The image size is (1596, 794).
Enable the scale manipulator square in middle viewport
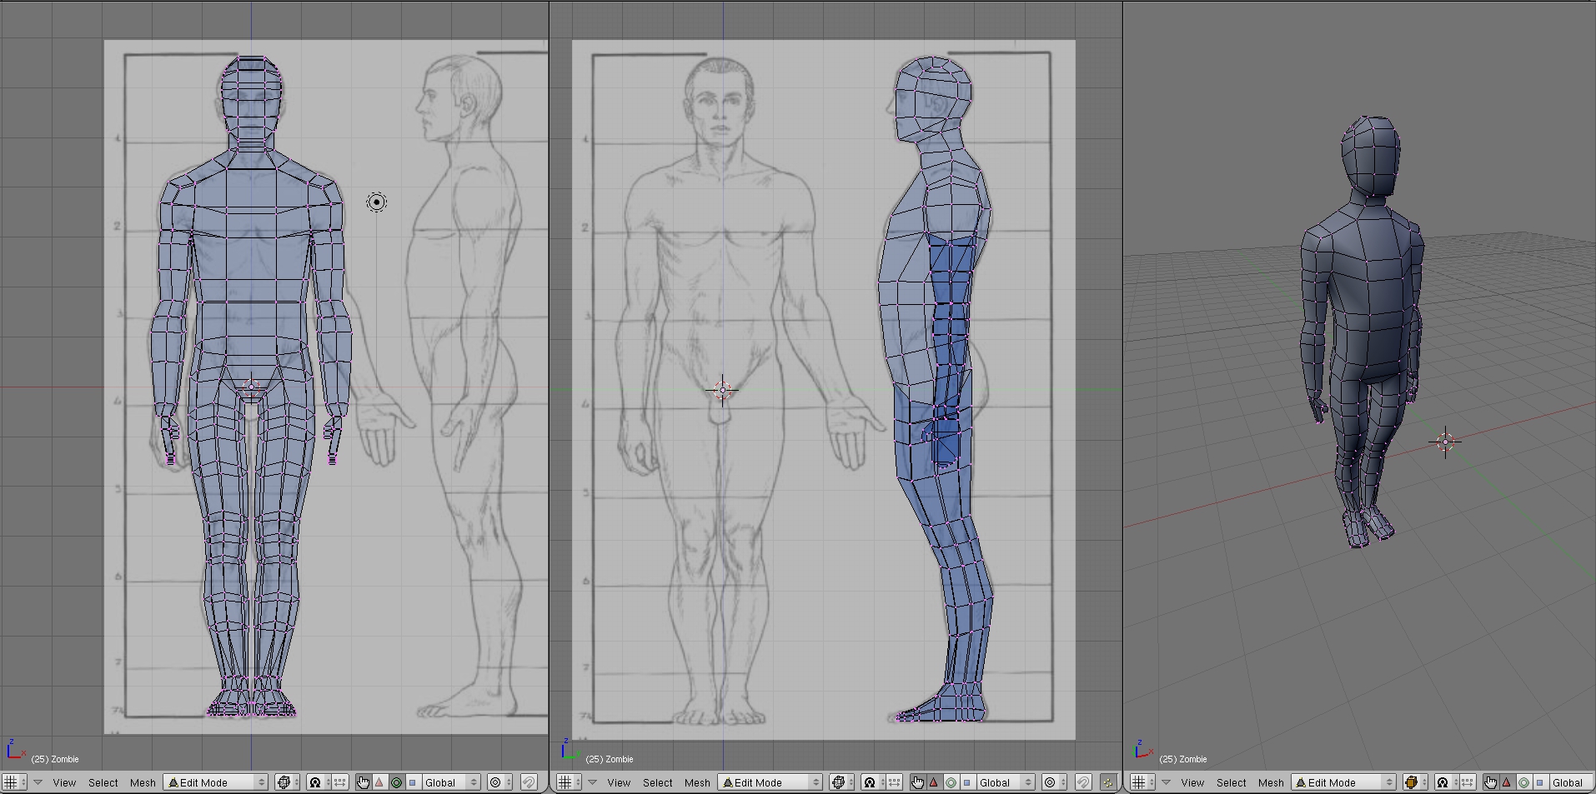[x=966, y=782]
